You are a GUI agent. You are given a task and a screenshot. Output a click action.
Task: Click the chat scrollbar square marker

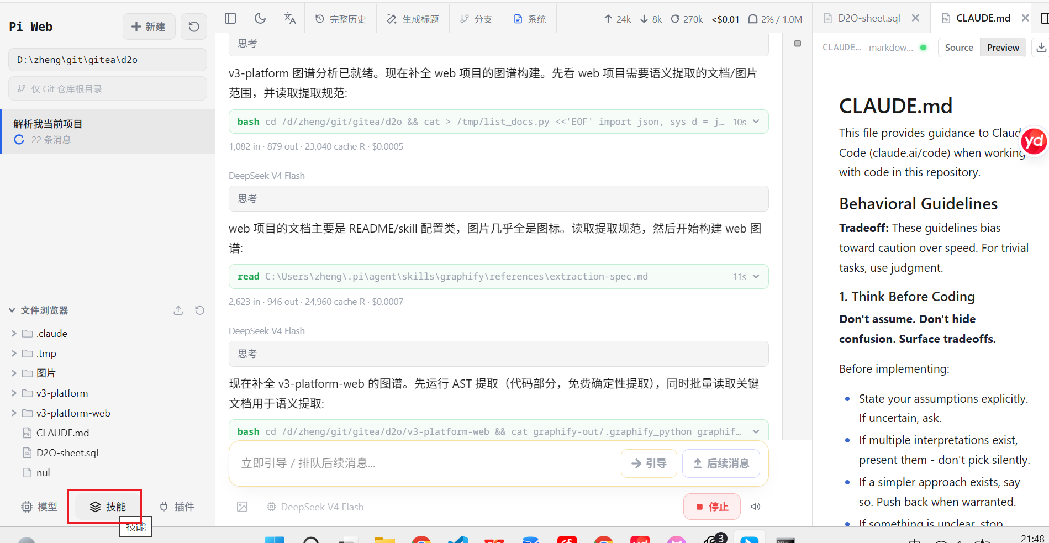(x=798, y=44)
